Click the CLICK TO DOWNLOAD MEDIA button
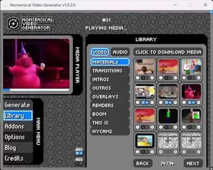 [x=168, y=52]
